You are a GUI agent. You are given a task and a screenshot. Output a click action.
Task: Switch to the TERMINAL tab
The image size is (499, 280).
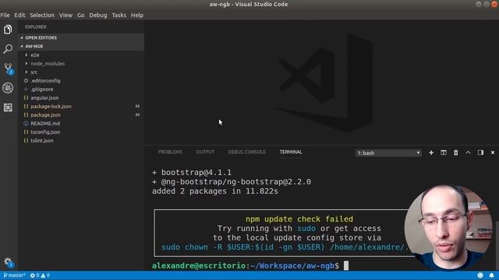(291, 152)
